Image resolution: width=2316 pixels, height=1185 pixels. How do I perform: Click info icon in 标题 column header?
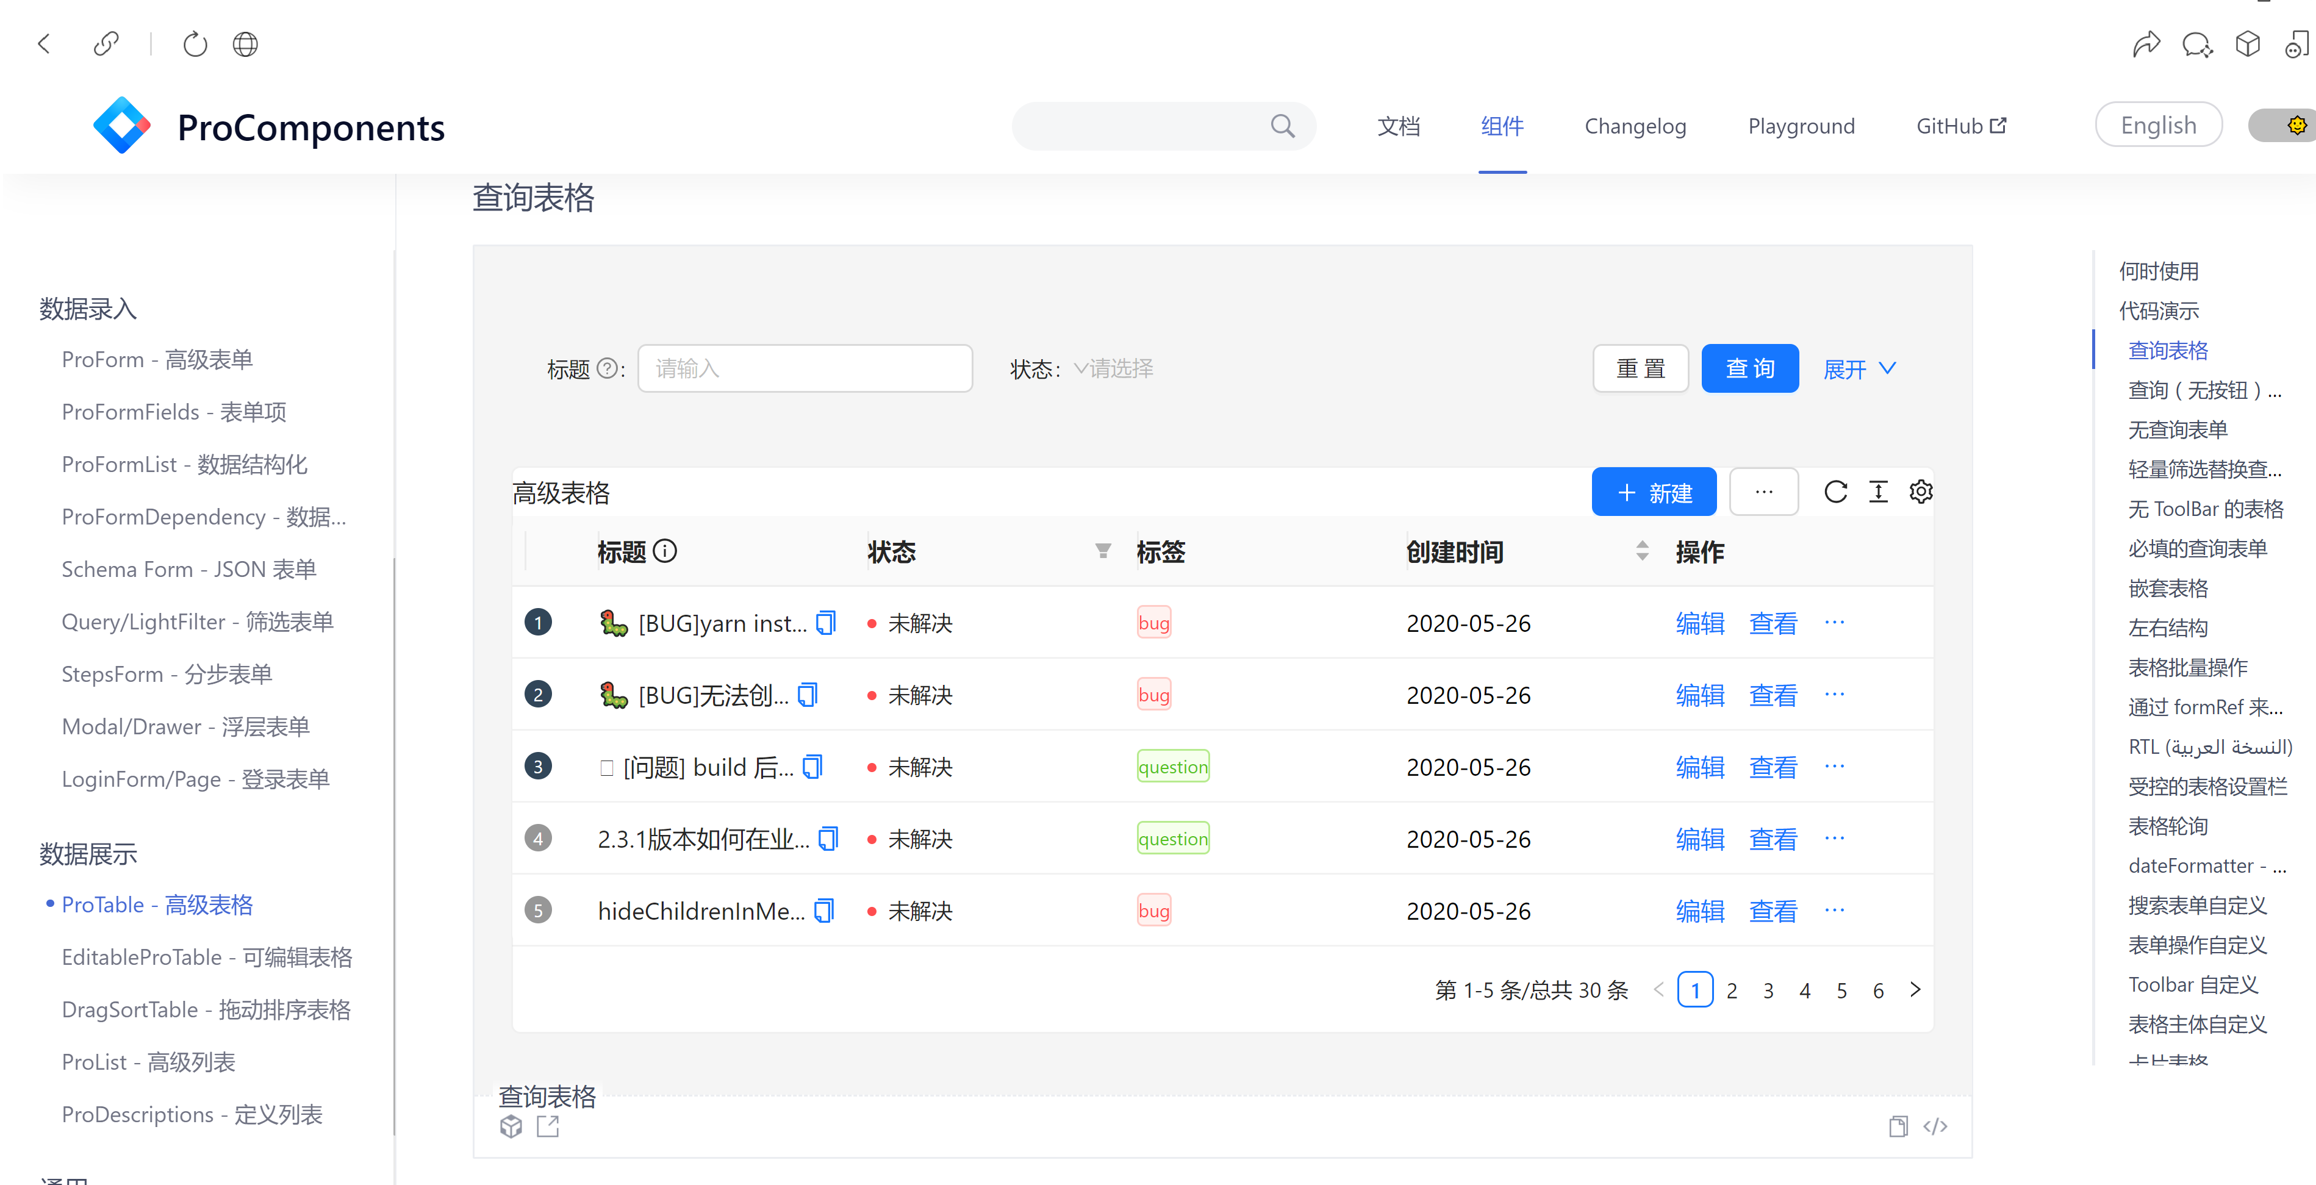point(664,550)
